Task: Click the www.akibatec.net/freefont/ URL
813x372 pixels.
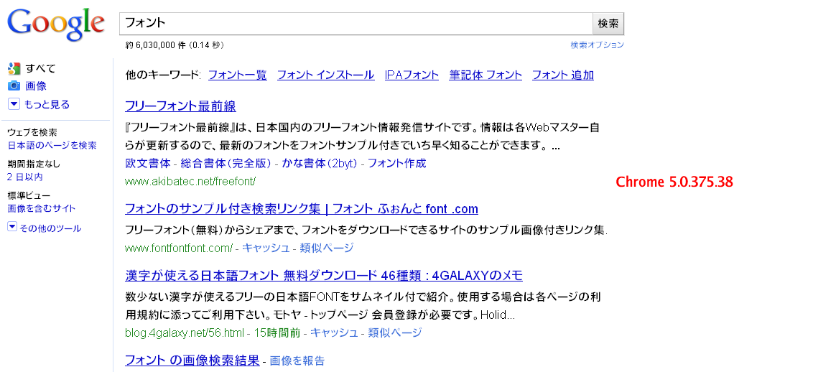Action: click(x=190, y=182)
